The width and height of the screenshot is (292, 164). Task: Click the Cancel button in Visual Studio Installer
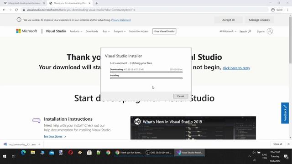click(181, 96)
